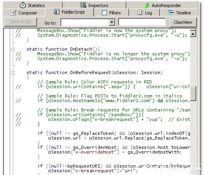The image size is (204, 175).
Task: Switch to the Log tab
Action: click(145, 13)
